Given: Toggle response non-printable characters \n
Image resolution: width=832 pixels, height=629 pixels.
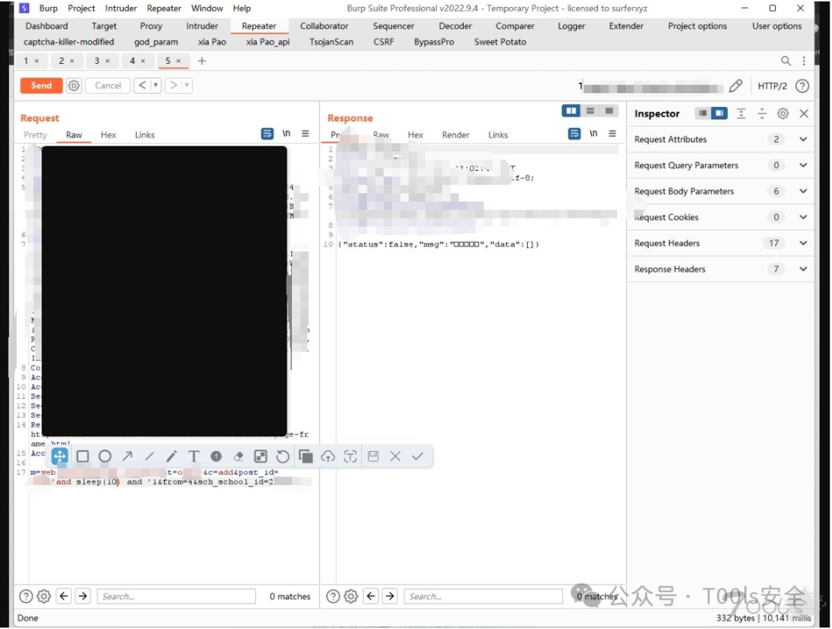Looking at the screenshot, I should click(593, 134).
